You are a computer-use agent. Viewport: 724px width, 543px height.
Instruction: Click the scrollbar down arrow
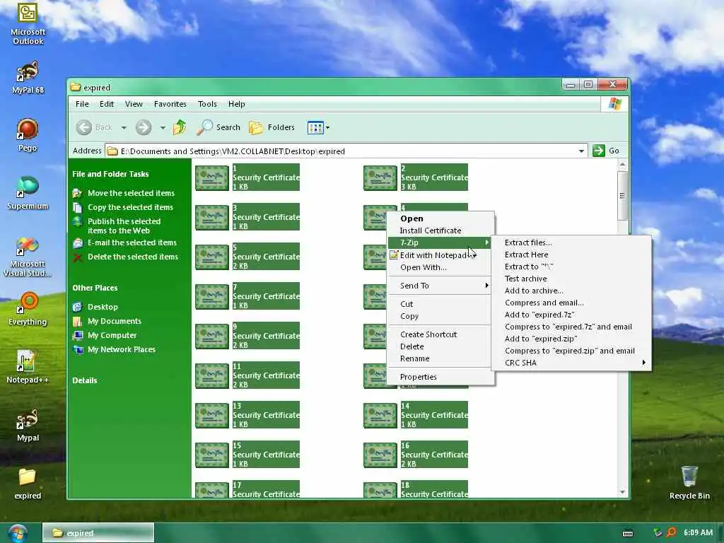click(622, 492)
